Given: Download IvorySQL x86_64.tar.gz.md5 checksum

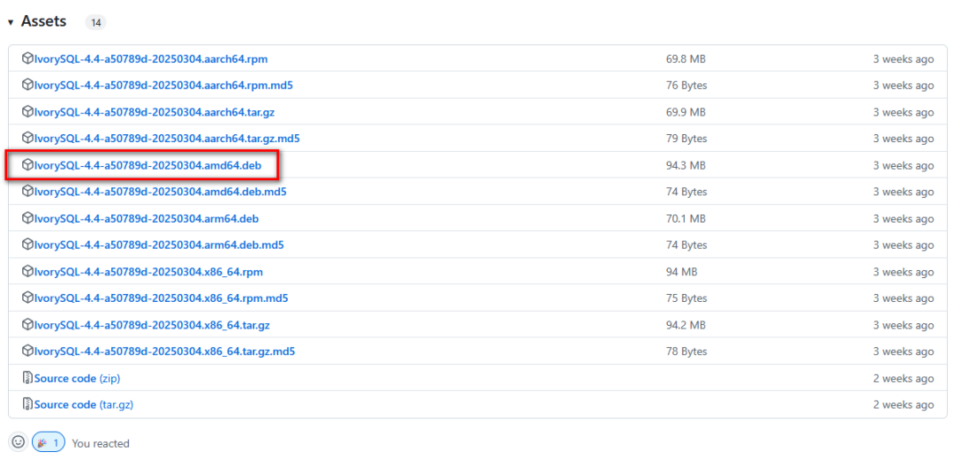Looking at the screenshot, I should pyautogui.click(x=165, y=351).
